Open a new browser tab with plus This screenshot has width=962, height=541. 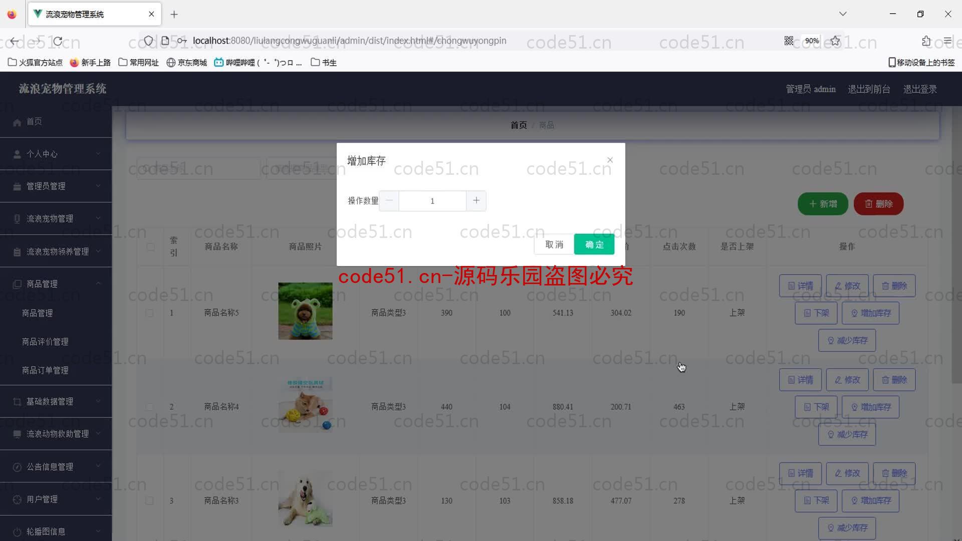click(x=174, y=15)
